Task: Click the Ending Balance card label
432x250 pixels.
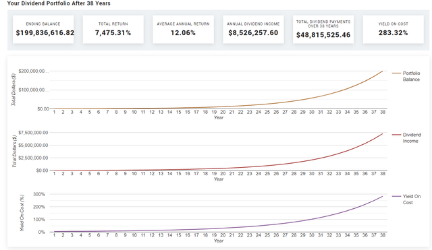Action: coord(43,24)
